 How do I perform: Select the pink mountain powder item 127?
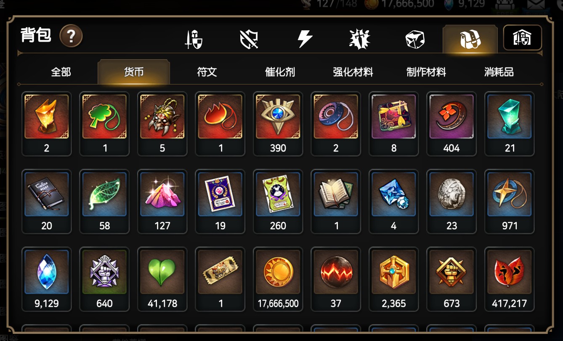coord(162,202)
